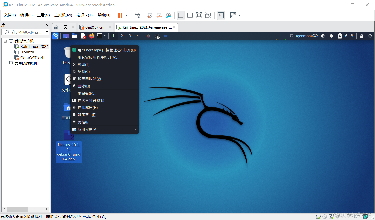Click the display monitor icon in Kali panel

(291, 36)
